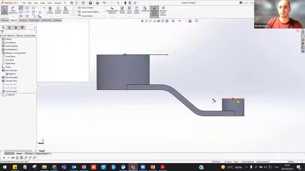Screen dimensions: 305x171
Task: Click the Home icon in title bar
Action: point(71,3)
